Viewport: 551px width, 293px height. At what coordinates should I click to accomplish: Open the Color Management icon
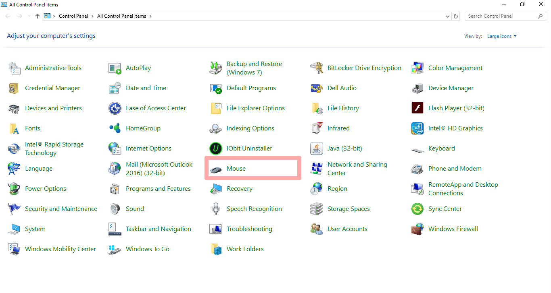click(x=417, y=68)
